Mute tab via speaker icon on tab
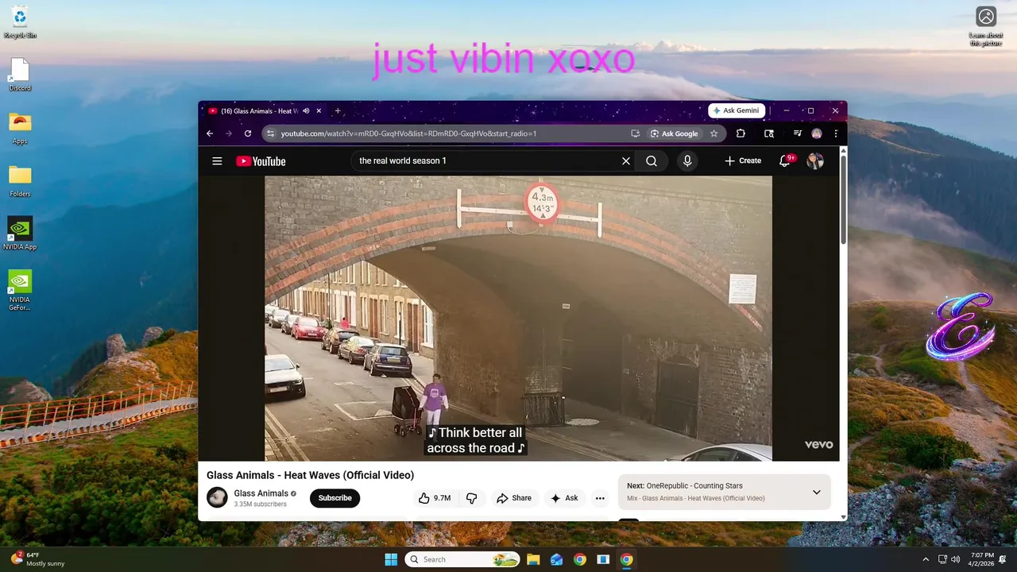The image size is (1017, 572). 306,111
